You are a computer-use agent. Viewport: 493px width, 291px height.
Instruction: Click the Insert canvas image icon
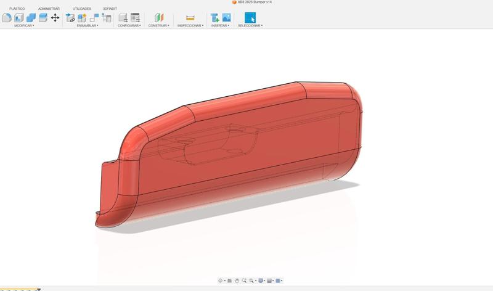[227, 18]
